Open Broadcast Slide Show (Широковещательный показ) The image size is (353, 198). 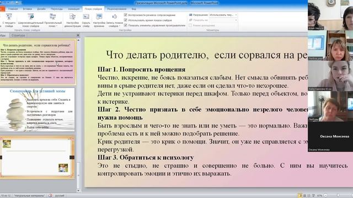[31, 20]
